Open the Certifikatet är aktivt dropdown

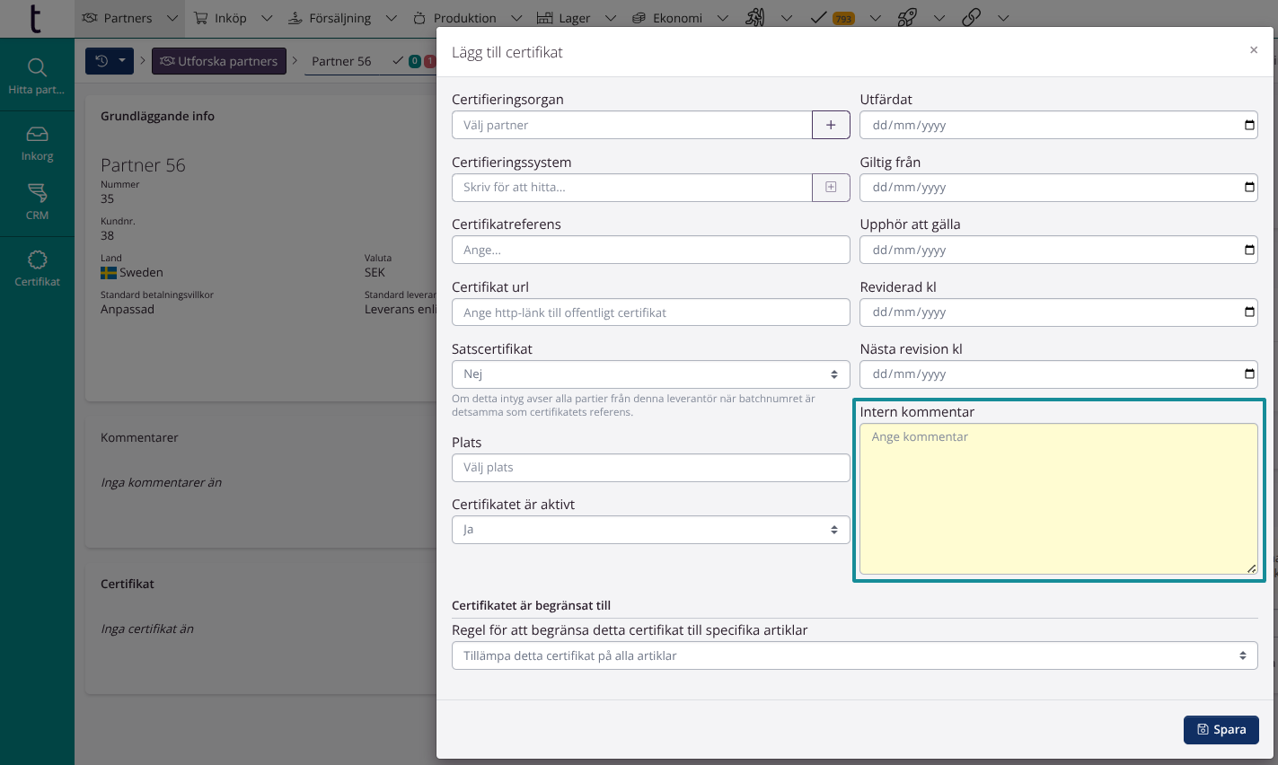650,530
